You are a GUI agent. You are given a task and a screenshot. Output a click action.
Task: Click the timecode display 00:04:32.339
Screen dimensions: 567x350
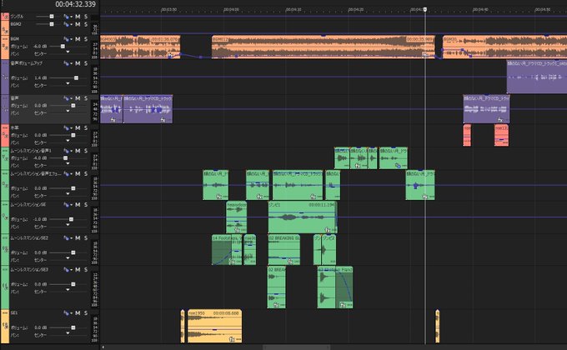click(76, 4)
